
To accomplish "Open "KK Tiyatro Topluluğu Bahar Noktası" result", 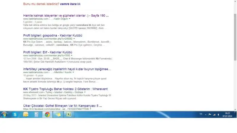I will tap(65, 89).
